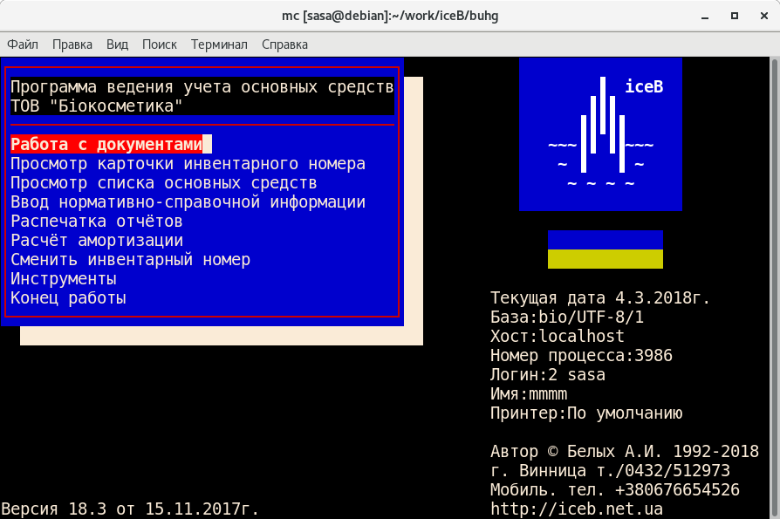Click the program title ТОВ "Біокосметика" line

[x=97, y=106]
